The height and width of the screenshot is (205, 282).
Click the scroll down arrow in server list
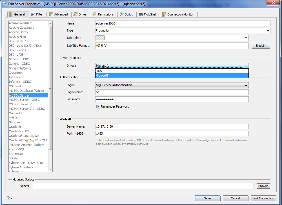click(x=50, y=170)
